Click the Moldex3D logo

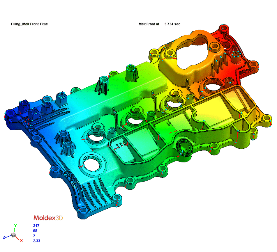tap(48, 218)
